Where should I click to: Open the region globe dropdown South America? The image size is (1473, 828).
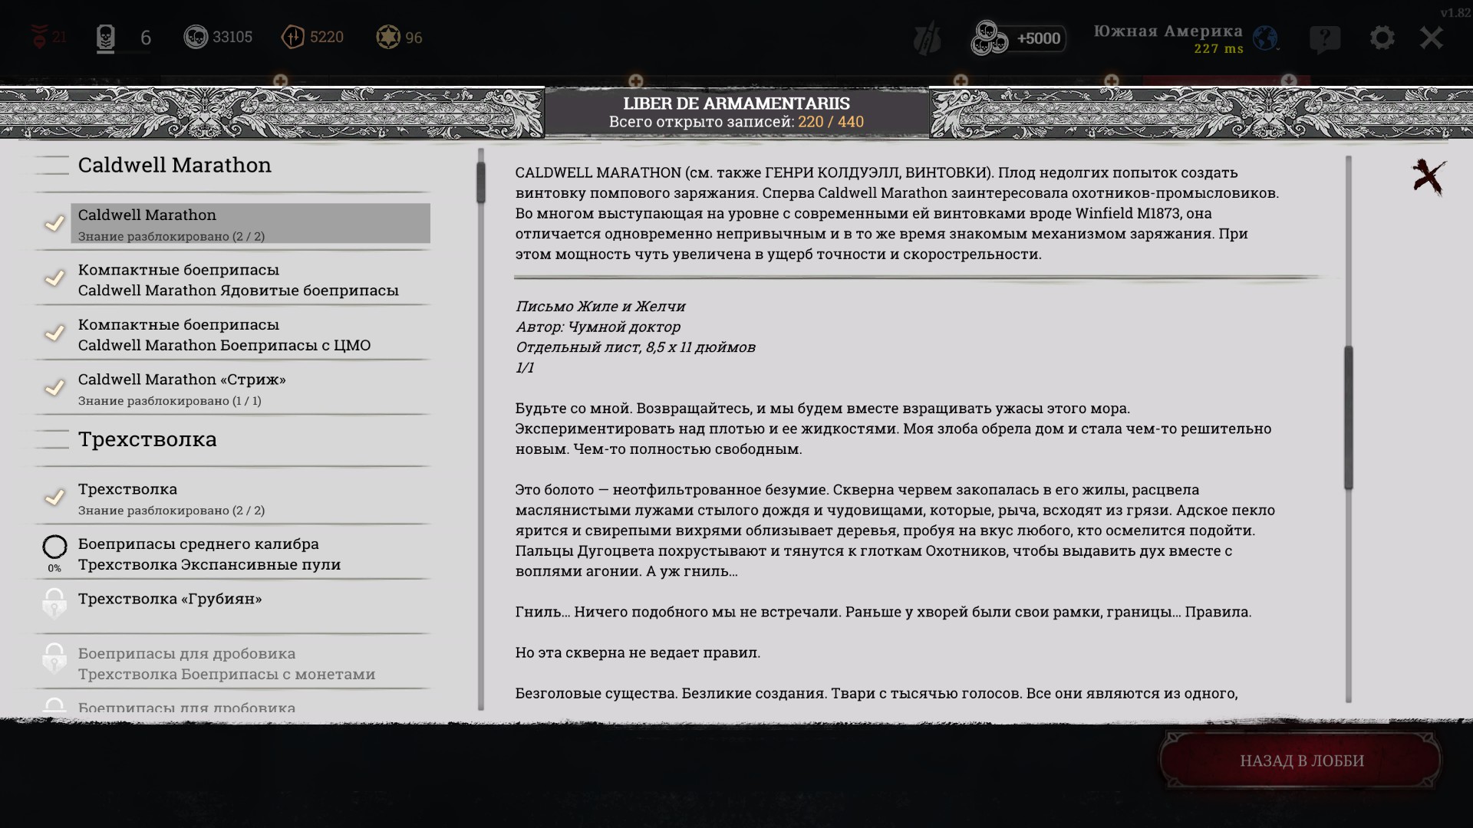tap(1265, 38)
